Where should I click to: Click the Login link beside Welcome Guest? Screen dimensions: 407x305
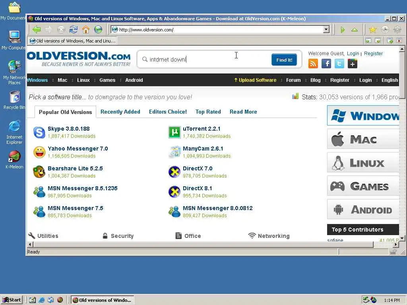point(353,54)
